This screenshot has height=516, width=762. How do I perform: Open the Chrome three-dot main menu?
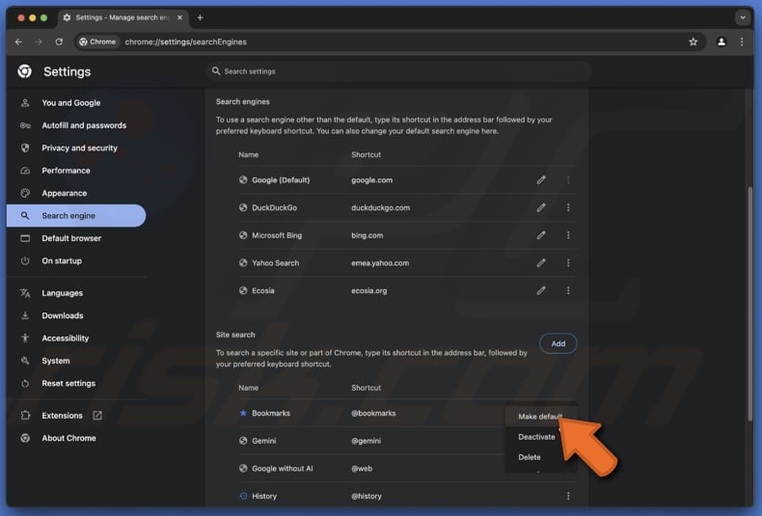(x=742, y=41)
